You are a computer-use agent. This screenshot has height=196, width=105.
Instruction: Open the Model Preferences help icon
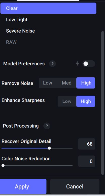point(52,64)
